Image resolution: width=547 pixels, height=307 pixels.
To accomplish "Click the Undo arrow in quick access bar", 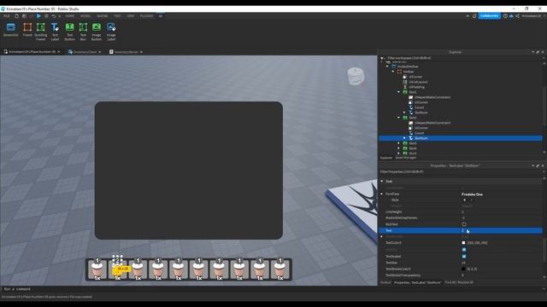I will (54, 16).
